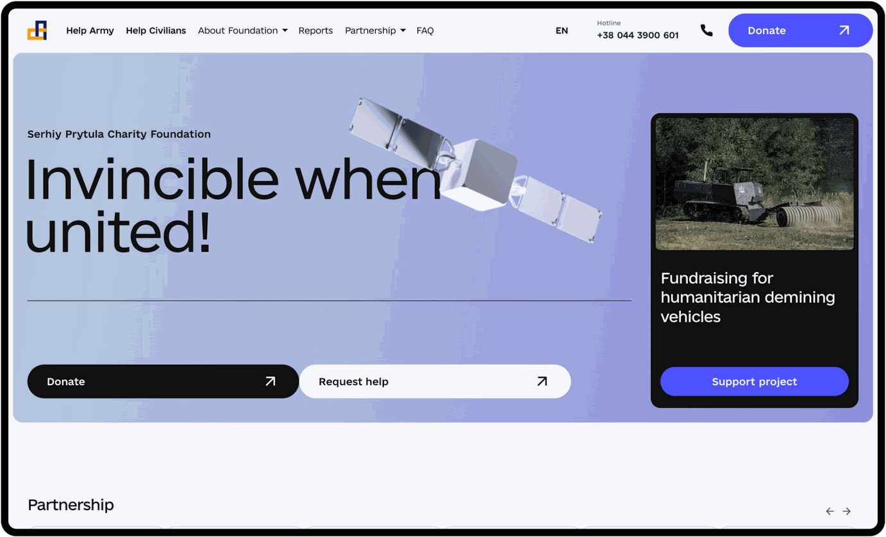Click the arrow icon on the header Donate button
The image size is (886, 537).
click(844, 30)
